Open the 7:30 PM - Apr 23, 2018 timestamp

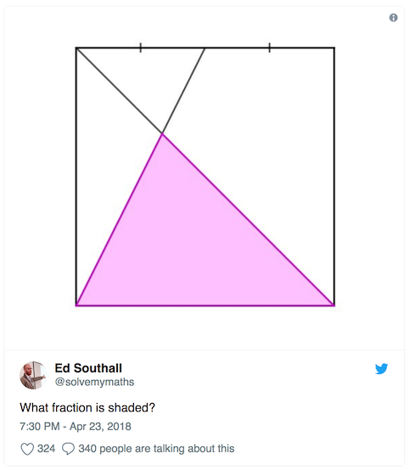(76, 426)
